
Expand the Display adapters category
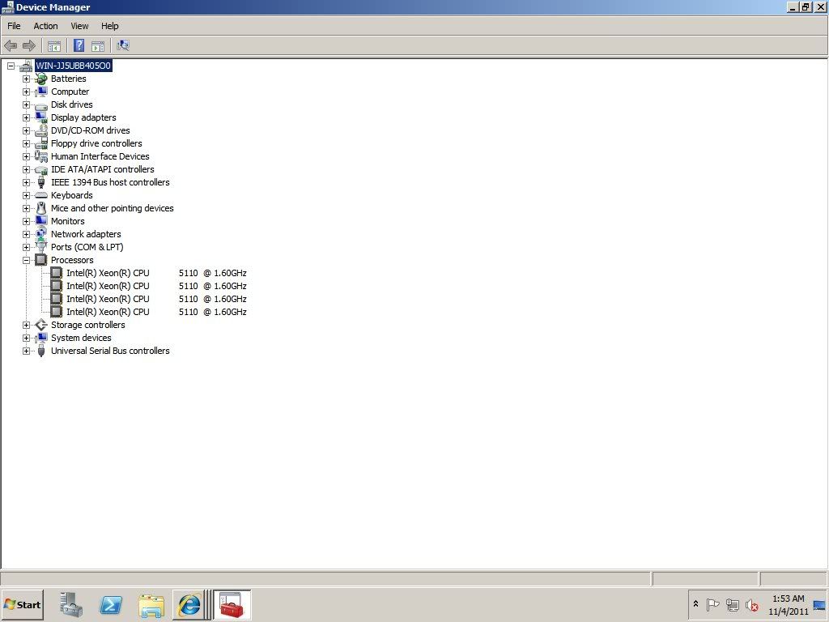click(x=26, y=117)
